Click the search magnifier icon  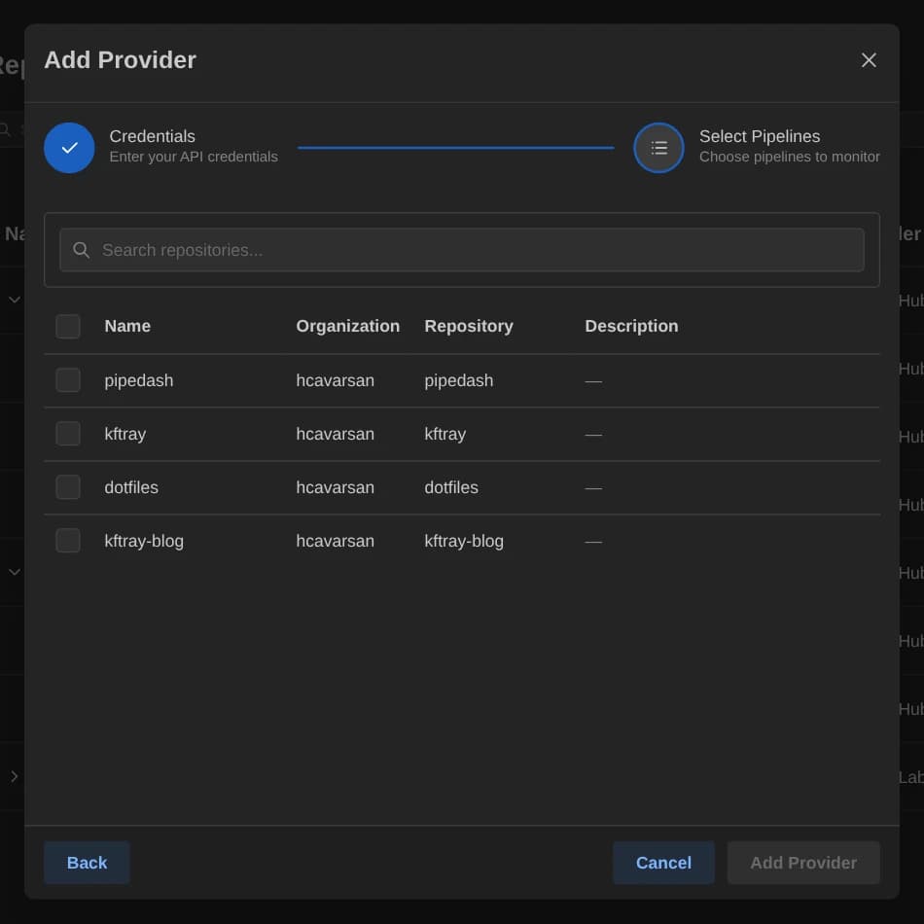(82, 250)
